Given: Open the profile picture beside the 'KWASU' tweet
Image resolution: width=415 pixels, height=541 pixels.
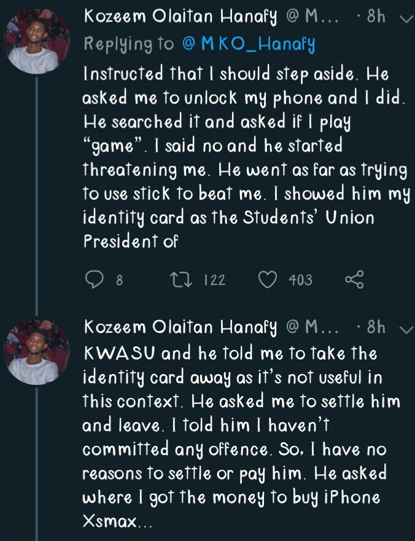Looking at the screenshot, I should coord(36,352).
